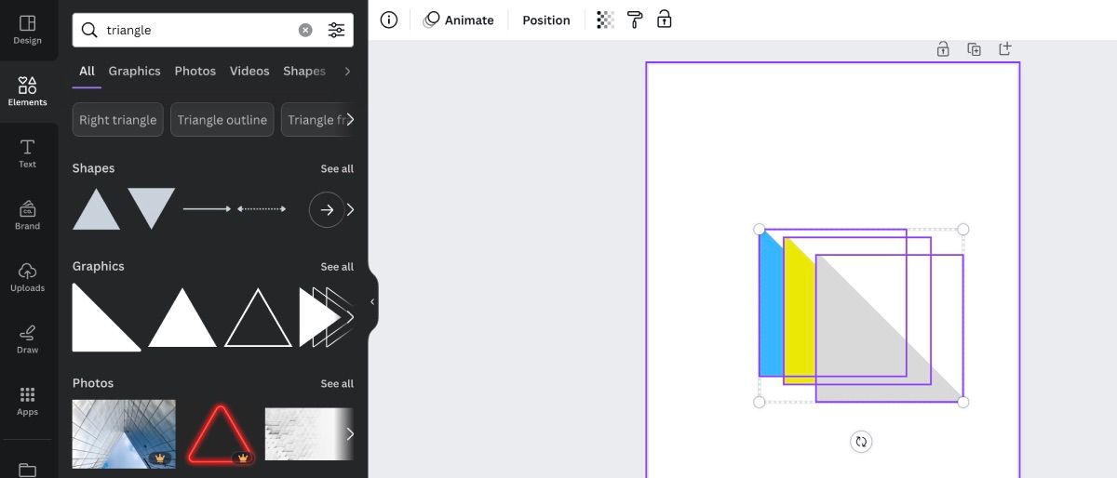Insert the upward triangle shape
Screen dimensions: 1117x478
click(x=97, y=209)
